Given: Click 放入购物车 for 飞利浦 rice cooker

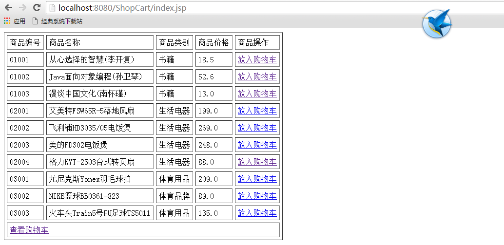Looking at the screenshot, I should [257, 128].
